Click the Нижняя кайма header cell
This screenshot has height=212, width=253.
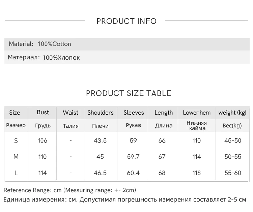coord(197,125)
